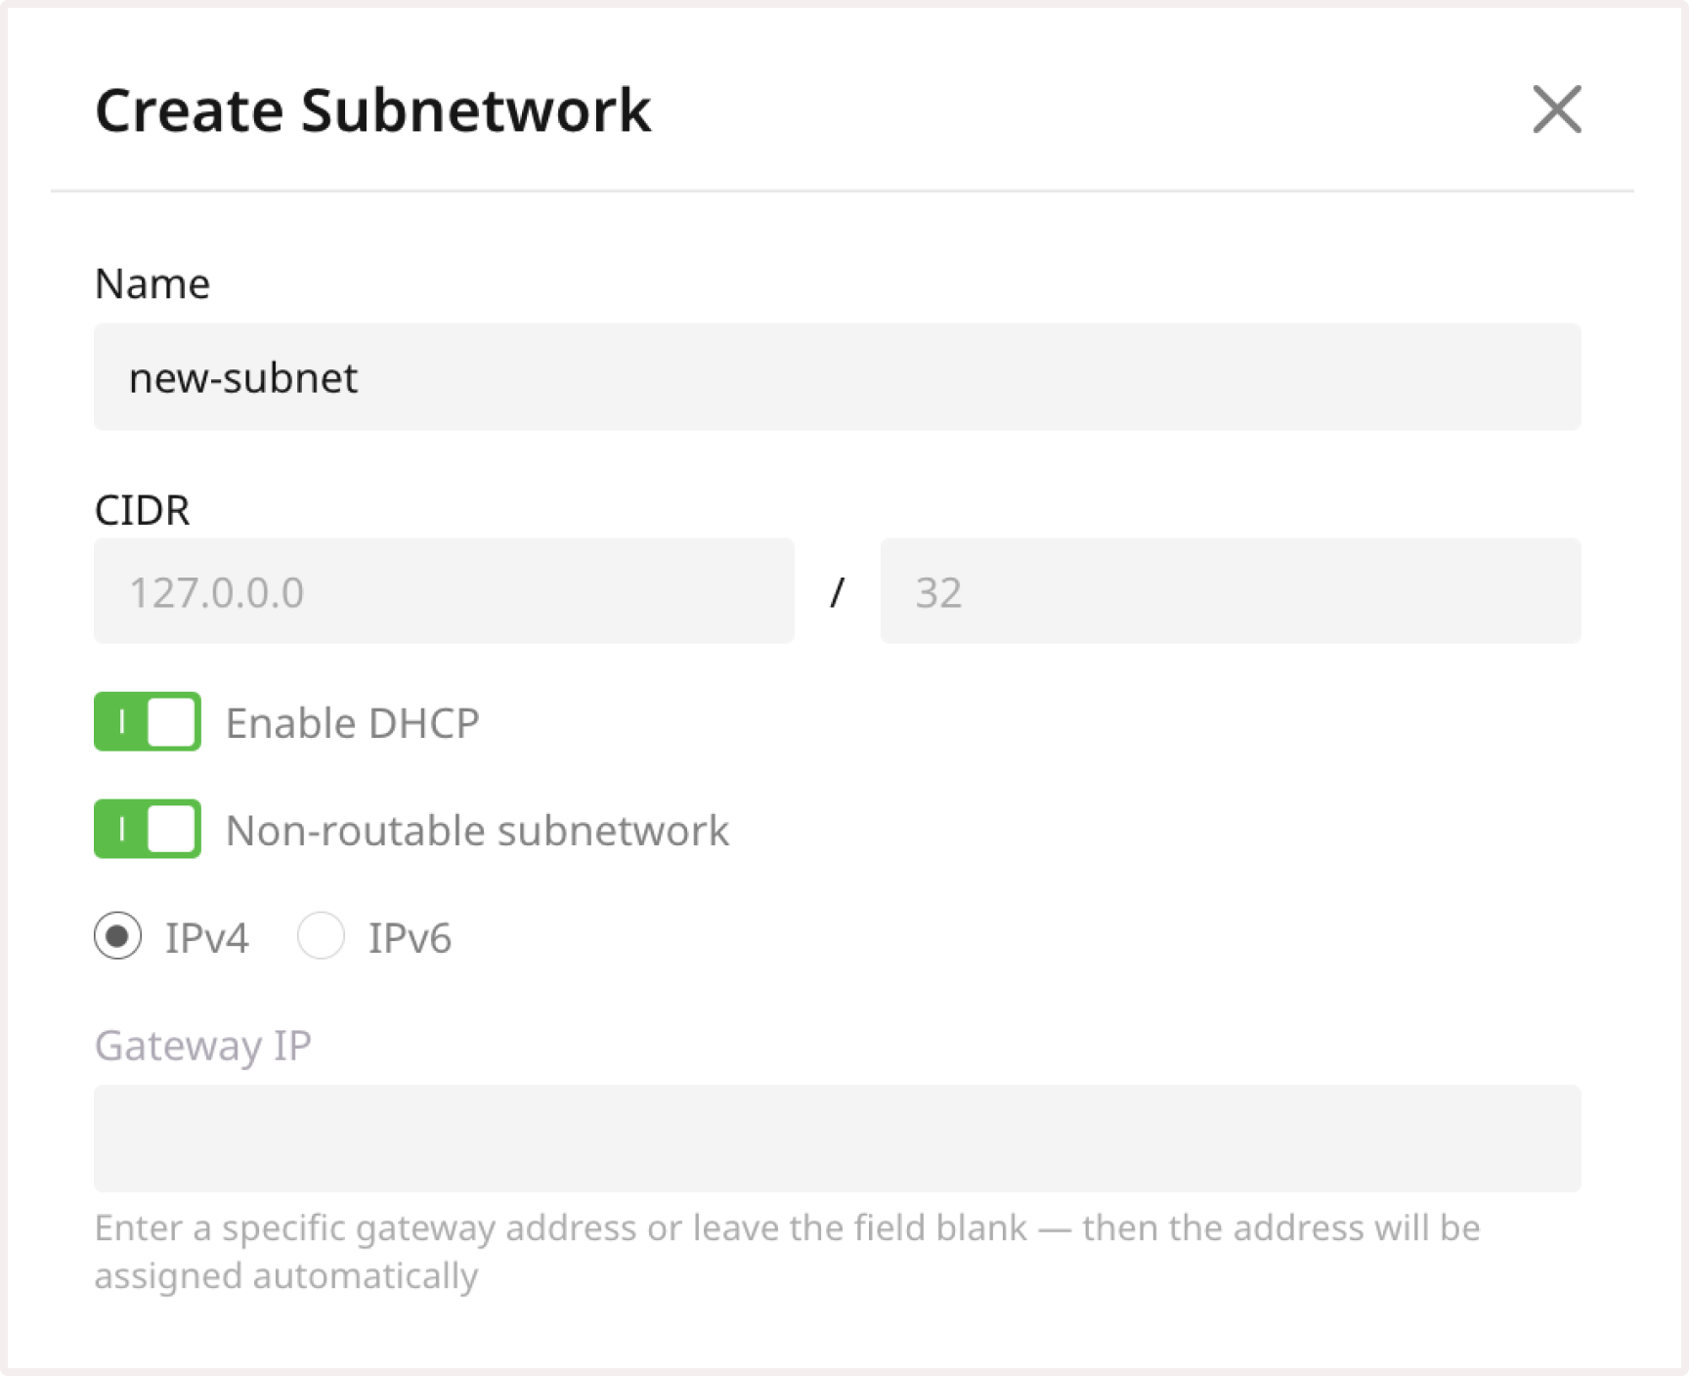This screenshot has width=1689, height=1376.
Task: Click the IPv6 text label
Action: 411,937
